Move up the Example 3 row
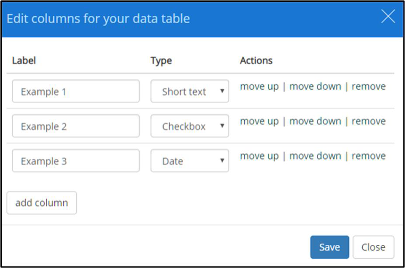The height and width of the screenshot is (268, 405). coord(260,156)
